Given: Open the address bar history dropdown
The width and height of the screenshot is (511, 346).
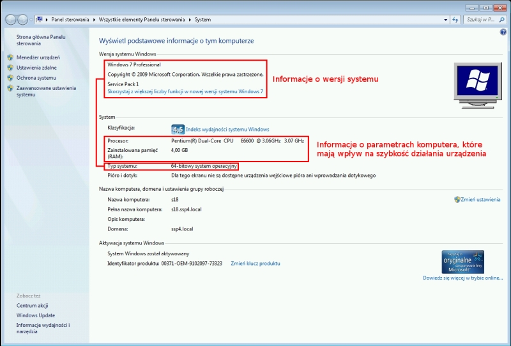Looking at the screenshot, I should pyautogui.click(x=445, y=20).
